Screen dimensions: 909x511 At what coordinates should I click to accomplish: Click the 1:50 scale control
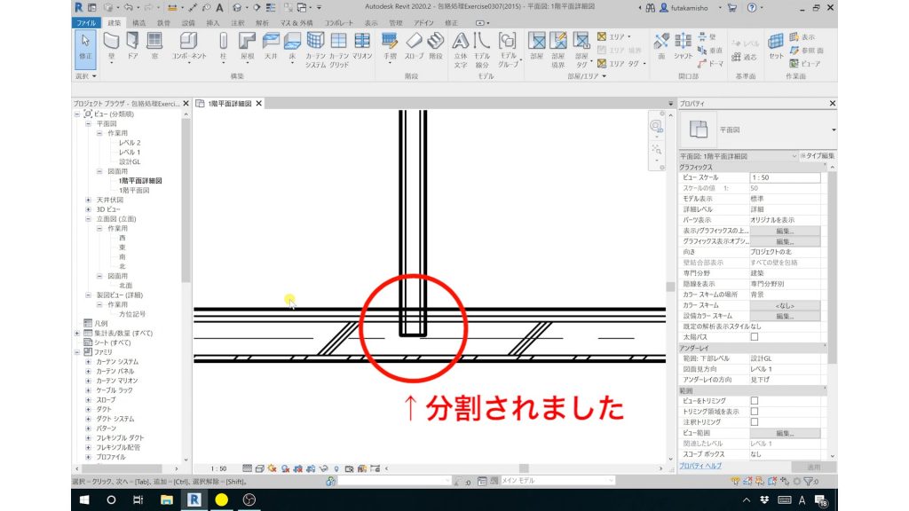coord(220,468)
